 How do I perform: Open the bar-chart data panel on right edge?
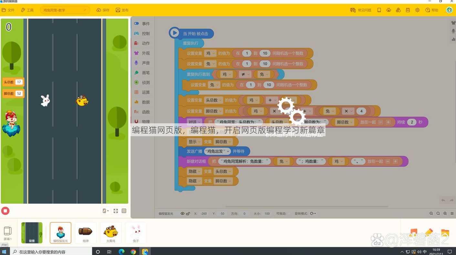(453, 39)
